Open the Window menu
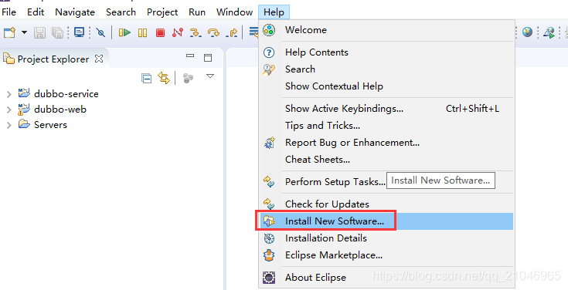The width and height of the screenshot is (568, 290). point(234,12)
